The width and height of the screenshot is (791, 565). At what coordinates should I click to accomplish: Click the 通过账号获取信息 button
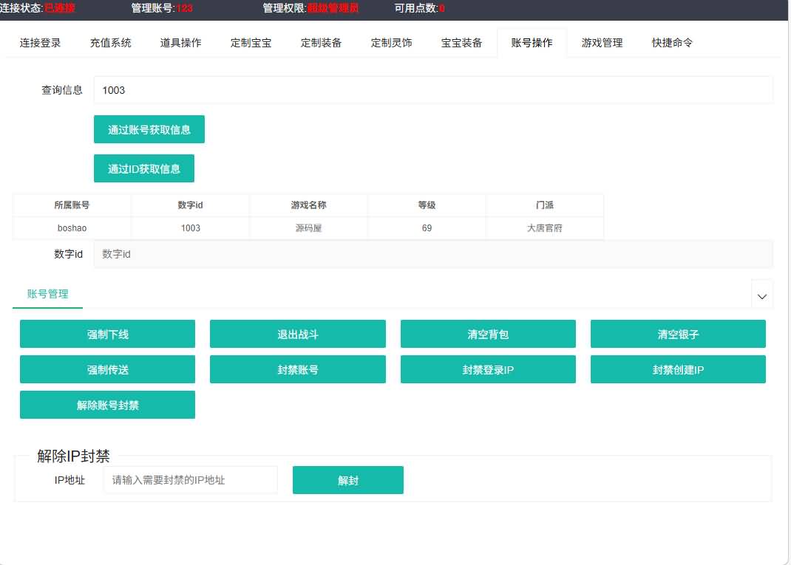[x=149, y=129]
